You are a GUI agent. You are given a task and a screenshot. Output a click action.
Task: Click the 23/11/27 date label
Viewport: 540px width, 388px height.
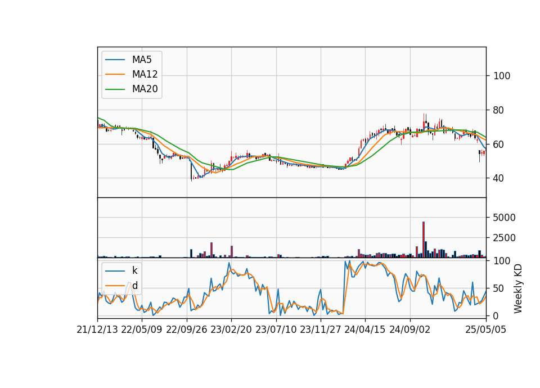tap(321, 330)
